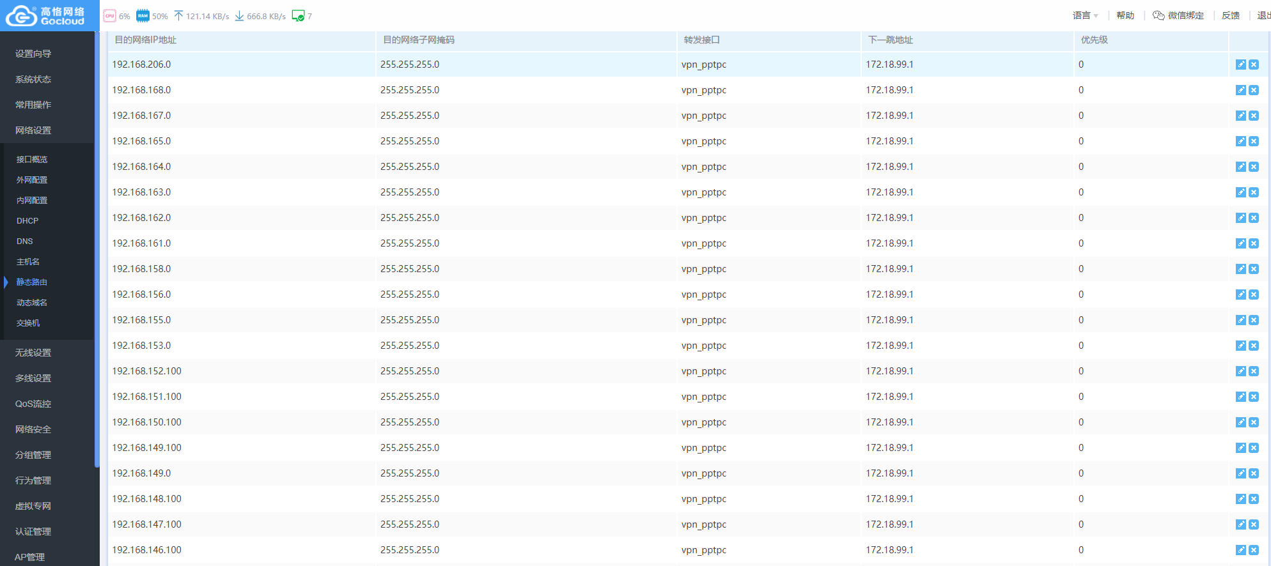
Task: Collapse the 网络设置 sidebar section
Action: (33, 130)
